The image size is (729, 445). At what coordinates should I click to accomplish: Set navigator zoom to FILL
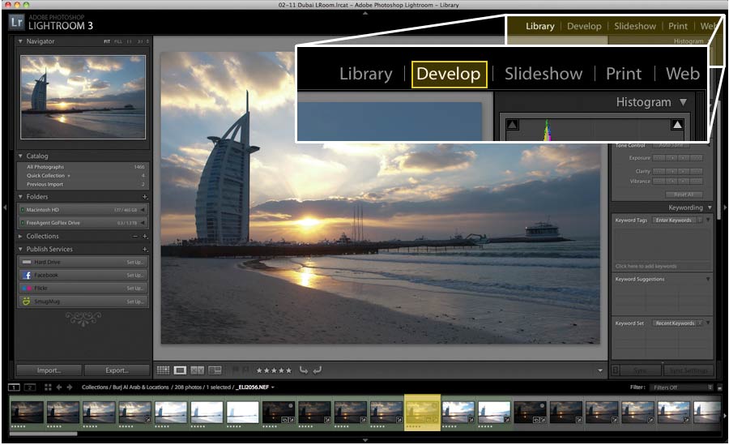[118, 41]
